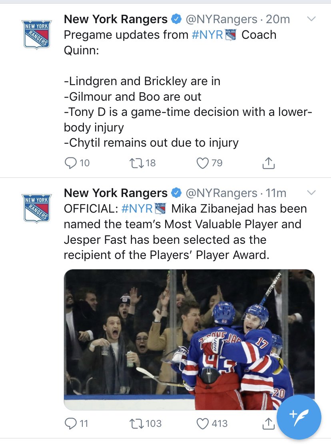The image size is (331, 444).
Task: Reply to the pregame updates tweet
Action: click(x=70, y=163)
